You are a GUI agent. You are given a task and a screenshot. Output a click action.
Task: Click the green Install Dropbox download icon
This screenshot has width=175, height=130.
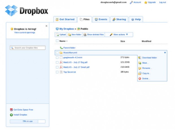[x=11, y=115]
